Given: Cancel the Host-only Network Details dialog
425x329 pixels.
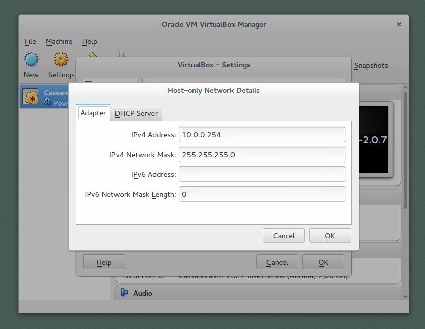Looking at the screenshot, I should coord(284,236).
